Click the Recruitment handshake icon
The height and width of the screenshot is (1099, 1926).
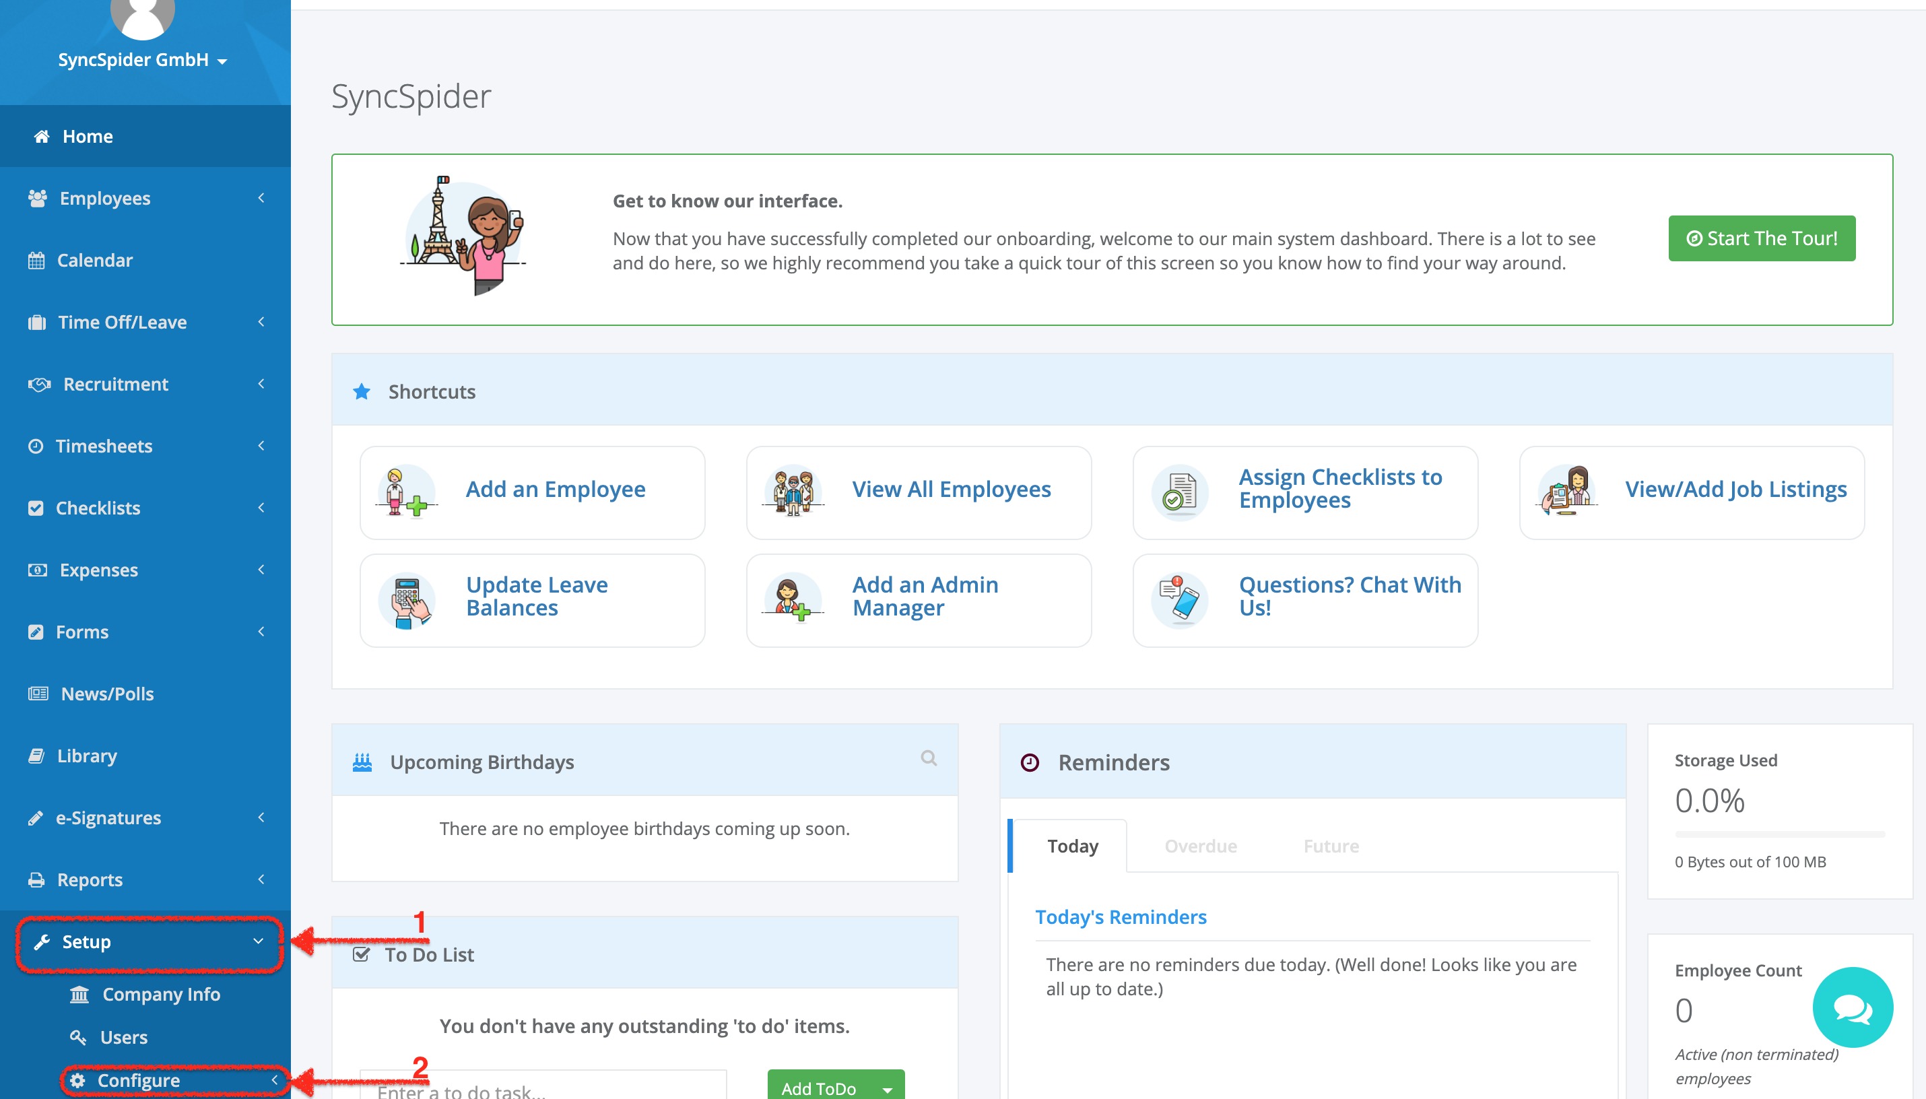tap(39, 385)
